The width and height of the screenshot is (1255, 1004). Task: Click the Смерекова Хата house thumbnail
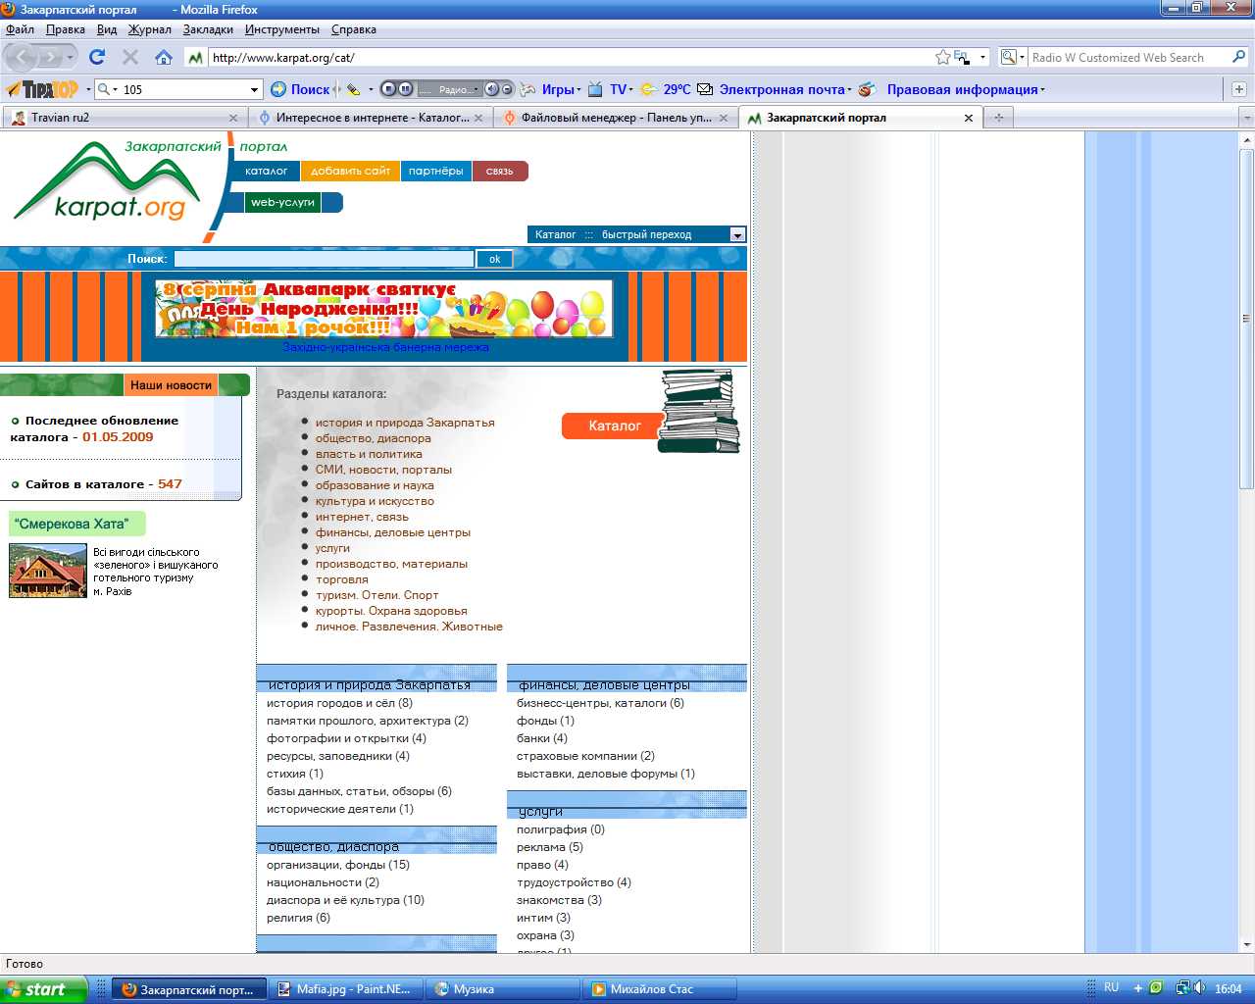click(x=48, y=571)
